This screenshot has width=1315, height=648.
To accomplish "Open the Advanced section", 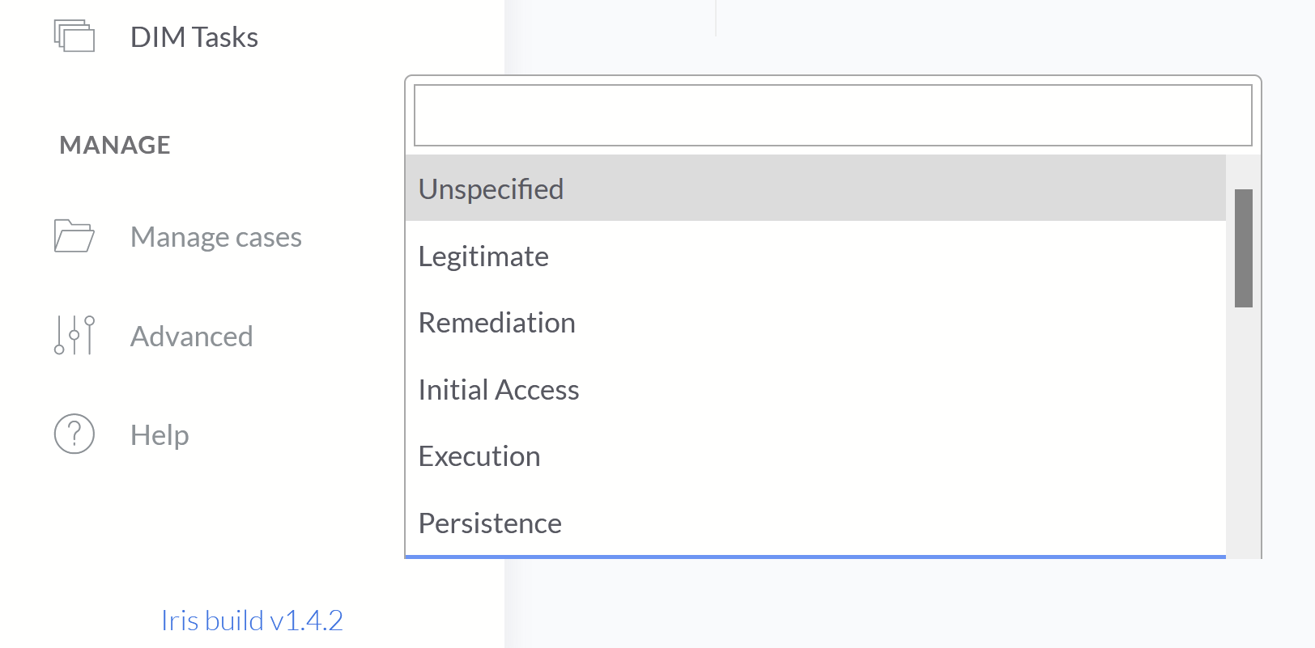I will pyautogui.click(x=191, y=336).
